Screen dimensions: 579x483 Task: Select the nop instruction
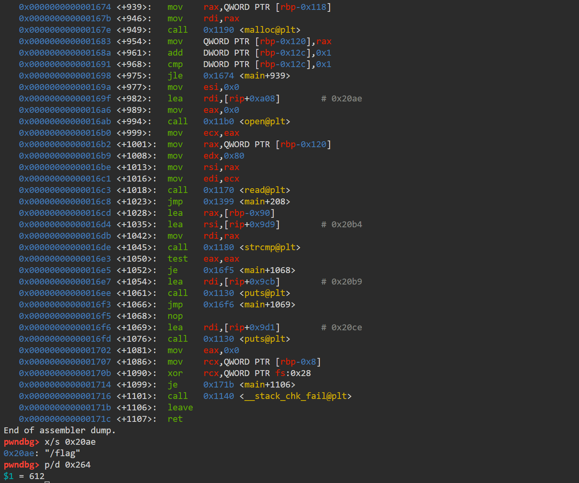point(175,316)
